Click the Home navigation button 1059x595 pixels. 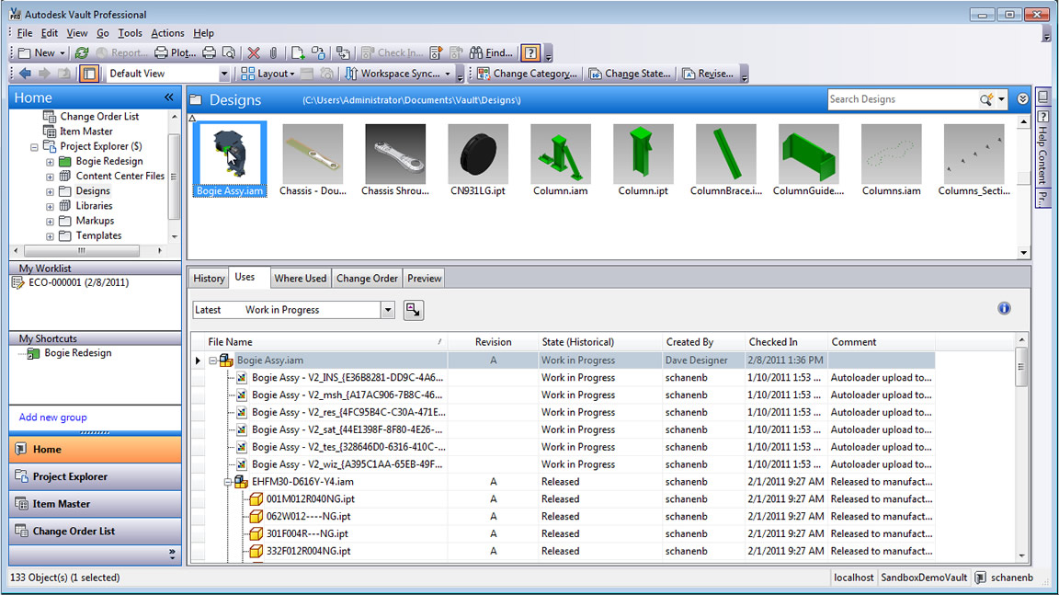[x=96, y=449]
